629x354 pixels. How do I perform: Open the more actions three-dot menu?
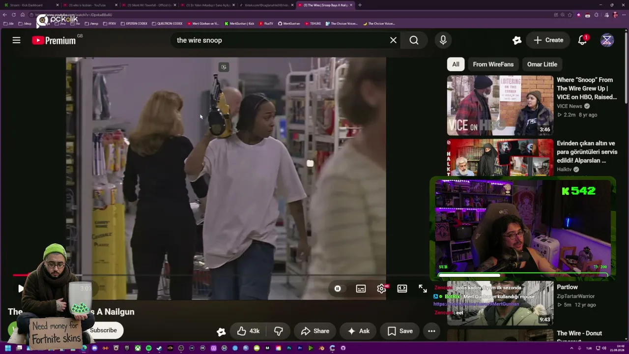(x=431, y=331)
